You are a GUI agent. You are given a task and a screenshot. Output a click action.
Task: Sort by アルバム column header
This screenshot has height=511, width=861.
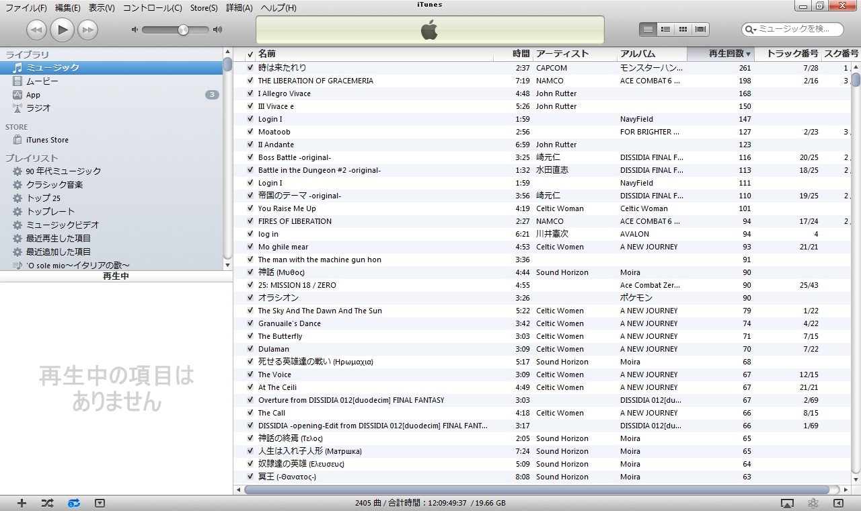coord(652,54)
